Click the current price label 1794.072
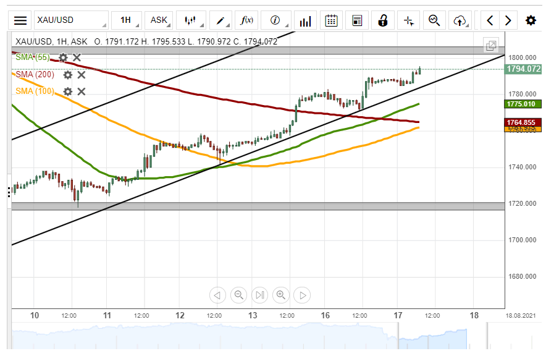This screenshot has width=546, height=356. click(523, 69)
